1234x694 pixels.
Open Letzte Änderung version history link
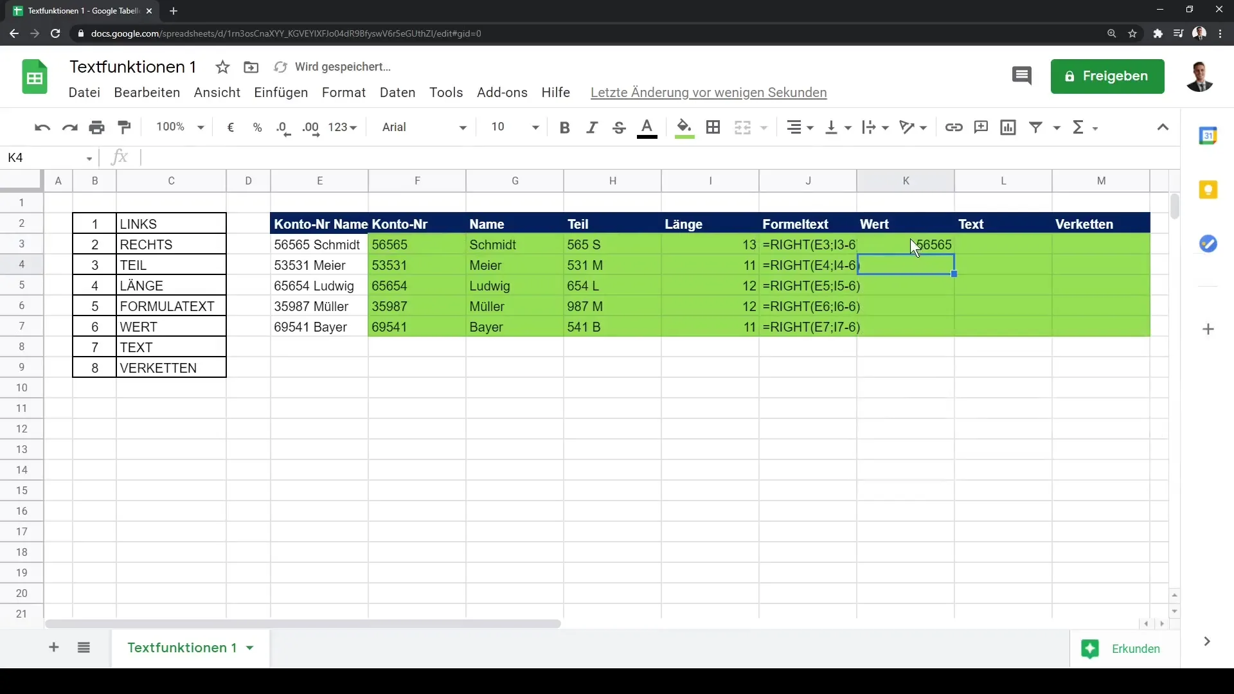click(x=708, y=93)
